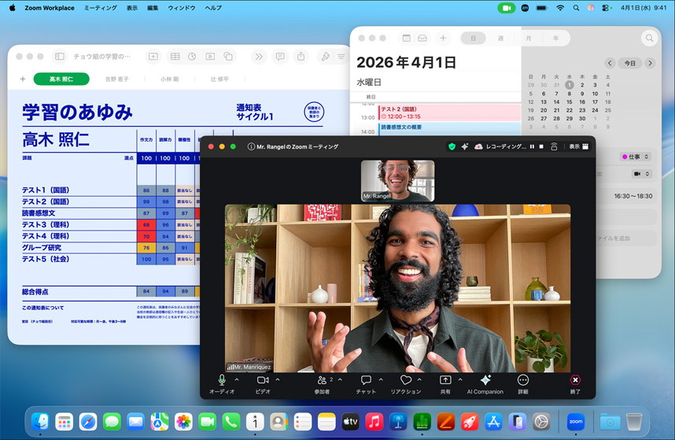Stop the Zoom meeting recording
Image resolution: width=675 pixels, height=440 pixels.
click(541, 146)
